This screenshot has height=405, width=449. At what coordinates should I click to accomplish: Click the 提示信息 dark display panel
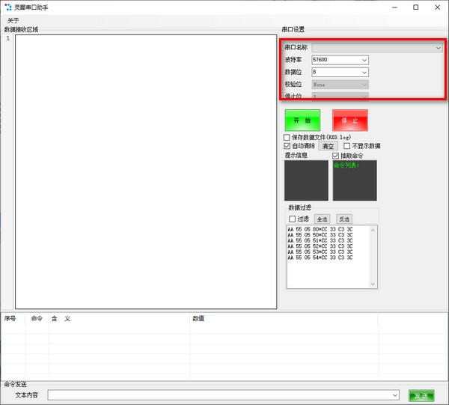[306, 180]
